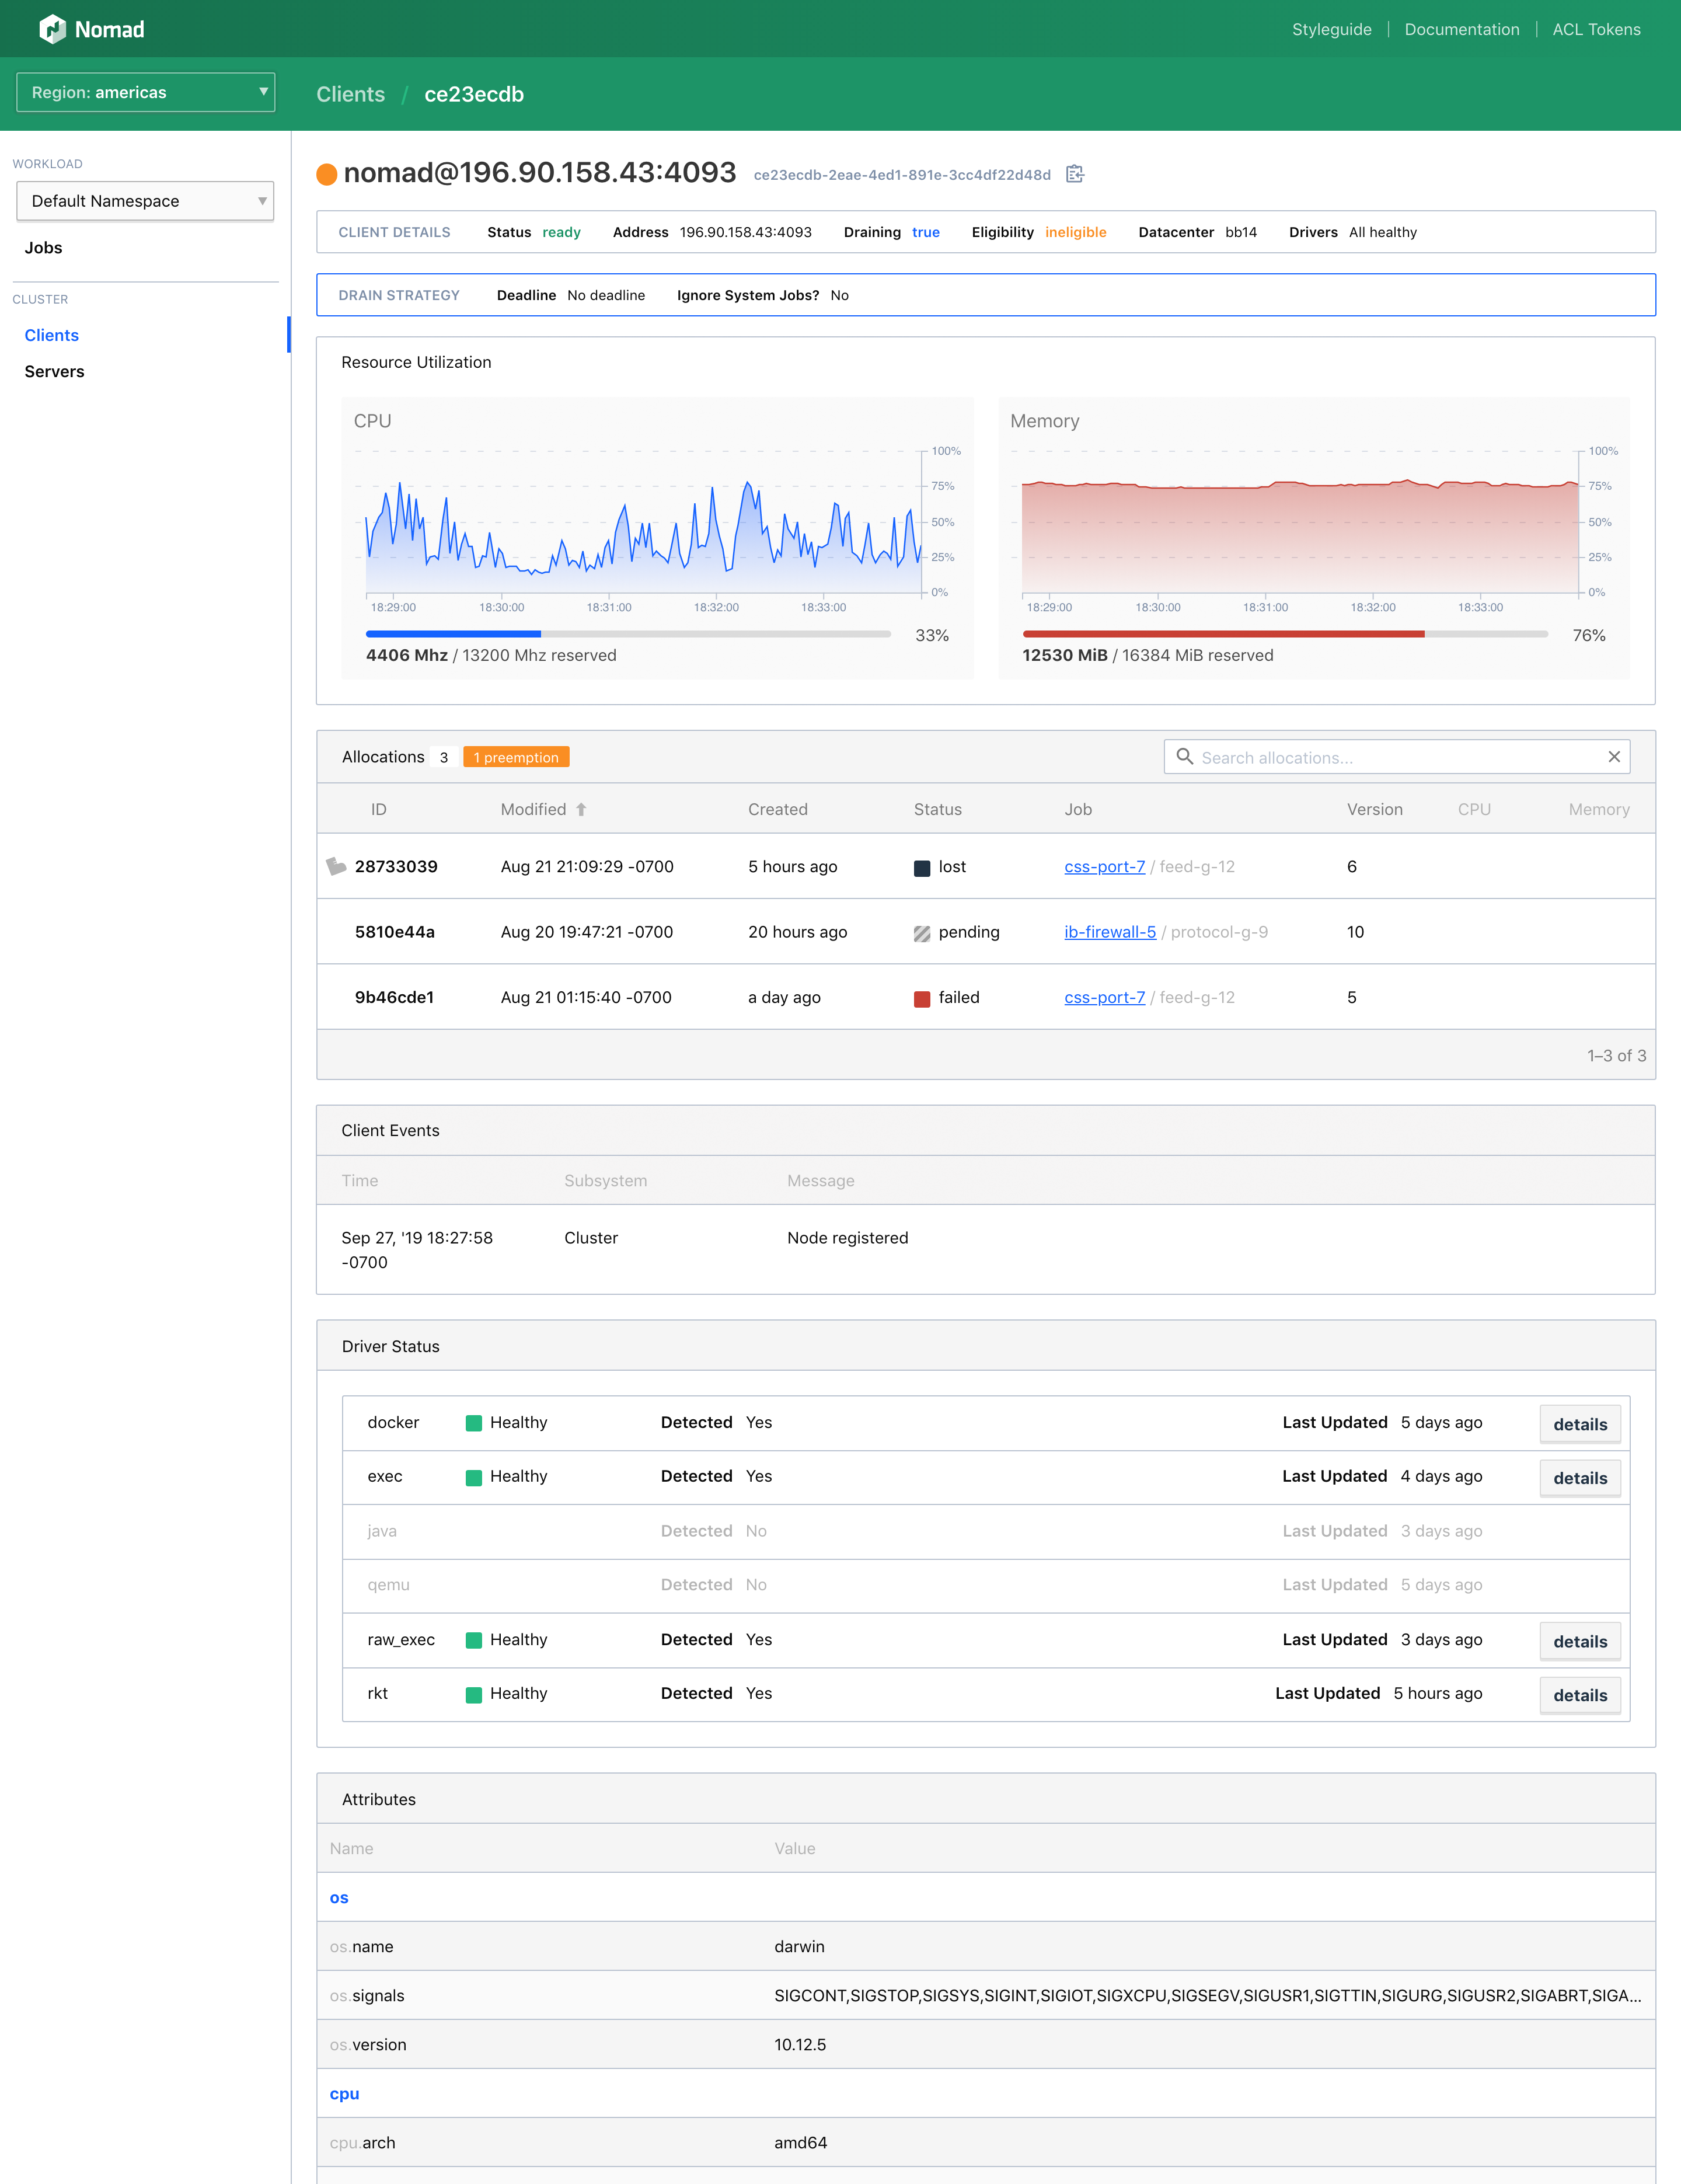The image size is (1681, 2184).
Task: Open ACL Tokens in top navigation
Action: [x=1596, y=29]
